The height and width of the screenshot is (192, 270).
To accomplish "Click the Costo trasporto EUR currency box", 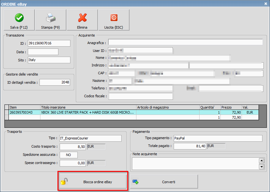I will [x=96, y=147].
